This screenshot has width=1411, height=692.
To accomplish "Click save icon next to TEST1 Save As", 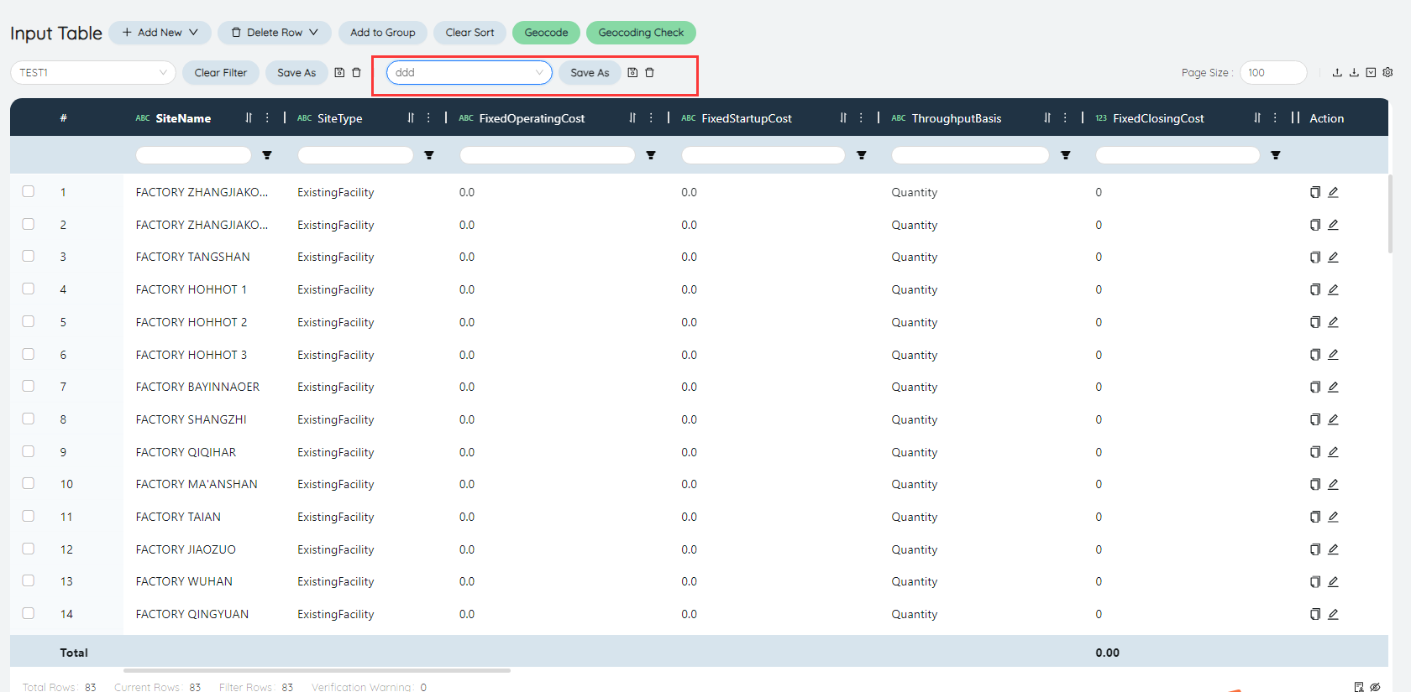I will point(339,73).
